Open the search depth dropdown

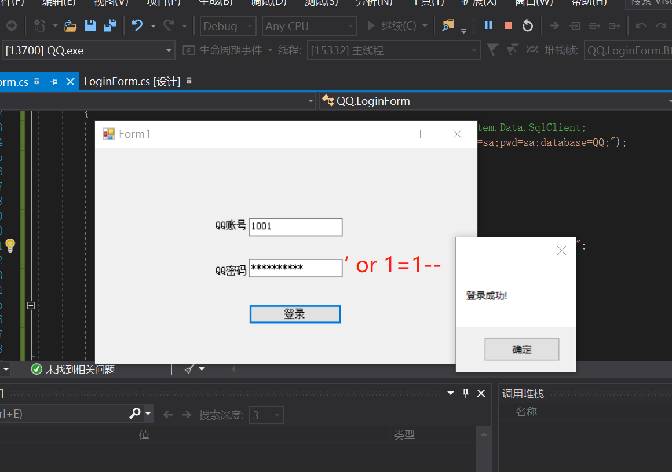266,415
